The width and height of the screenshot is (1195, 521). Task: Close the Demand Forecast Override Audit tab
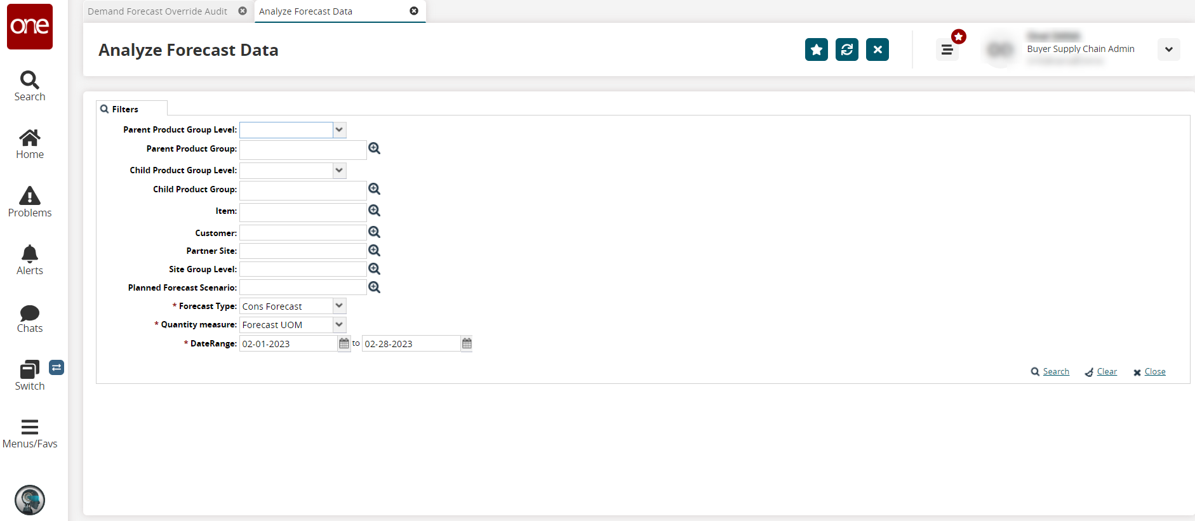pyautogui.click(x=243, y=11)
